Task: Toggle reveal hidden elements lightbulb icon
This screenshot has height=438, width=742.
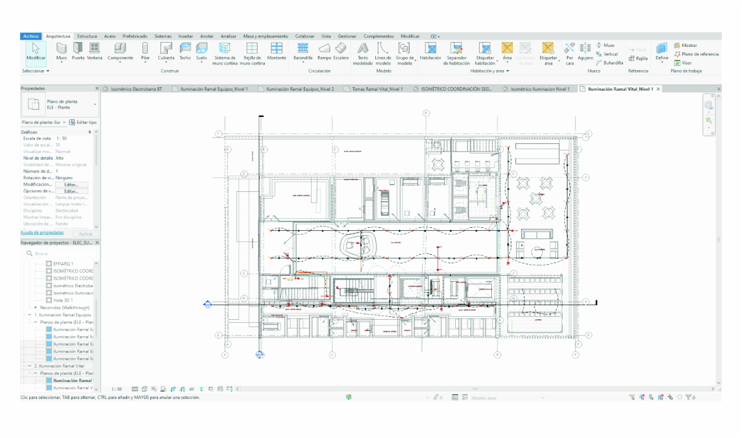Action: [x=201, y=389]
